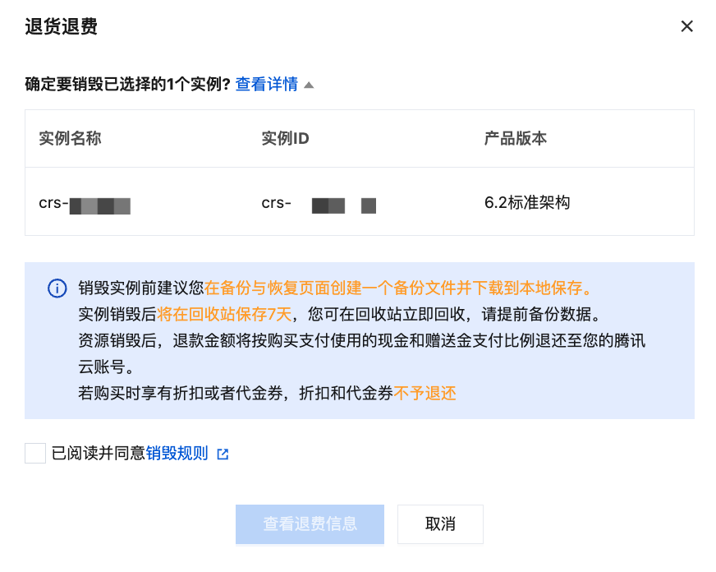Click the 产品版本 column header

click(x=516, y=138)
